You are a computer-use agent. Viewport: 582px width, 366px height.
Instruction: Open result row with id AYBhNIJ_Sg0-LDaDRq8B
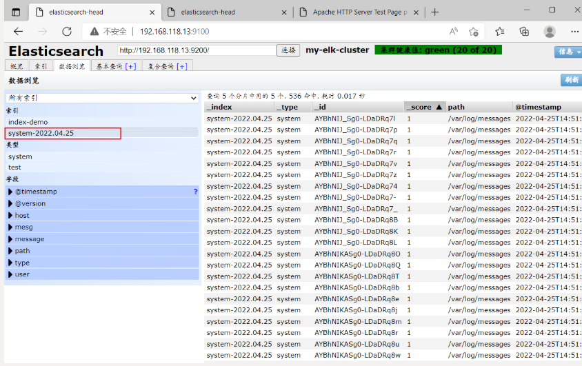point(393,220)
